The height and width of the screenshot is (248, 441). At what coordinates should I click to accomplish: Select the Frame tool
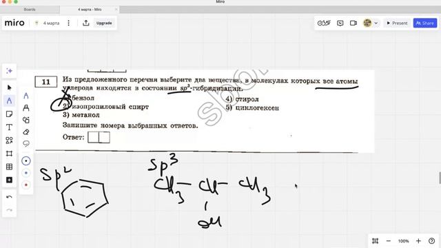tap(9, 154)
